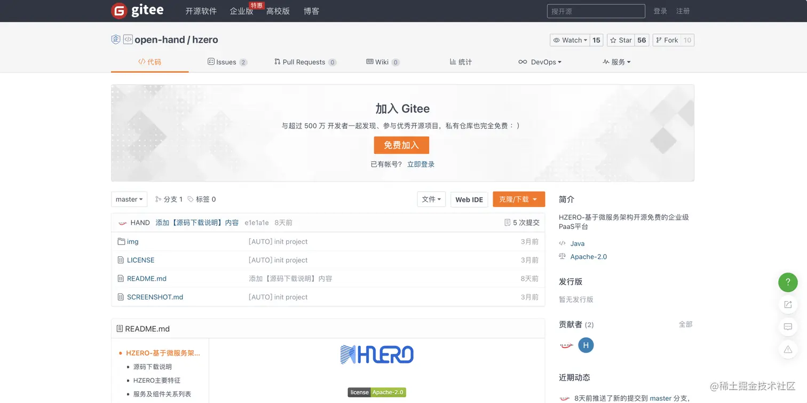
Task: Open the 文件 dropdown
Action: [431, 199]
